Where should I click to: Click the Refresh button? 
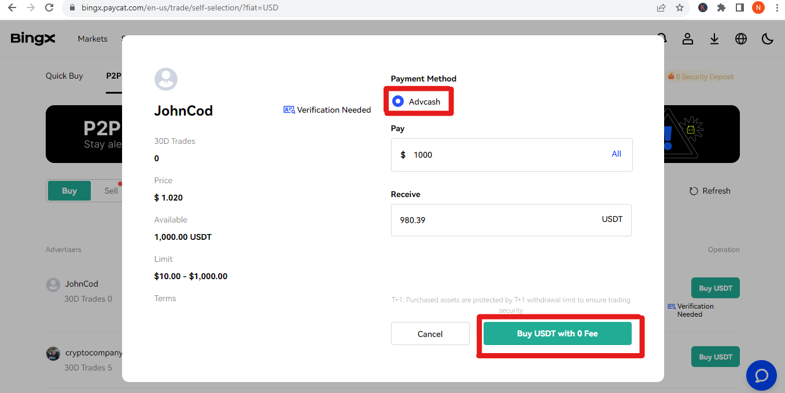point(710,191)
